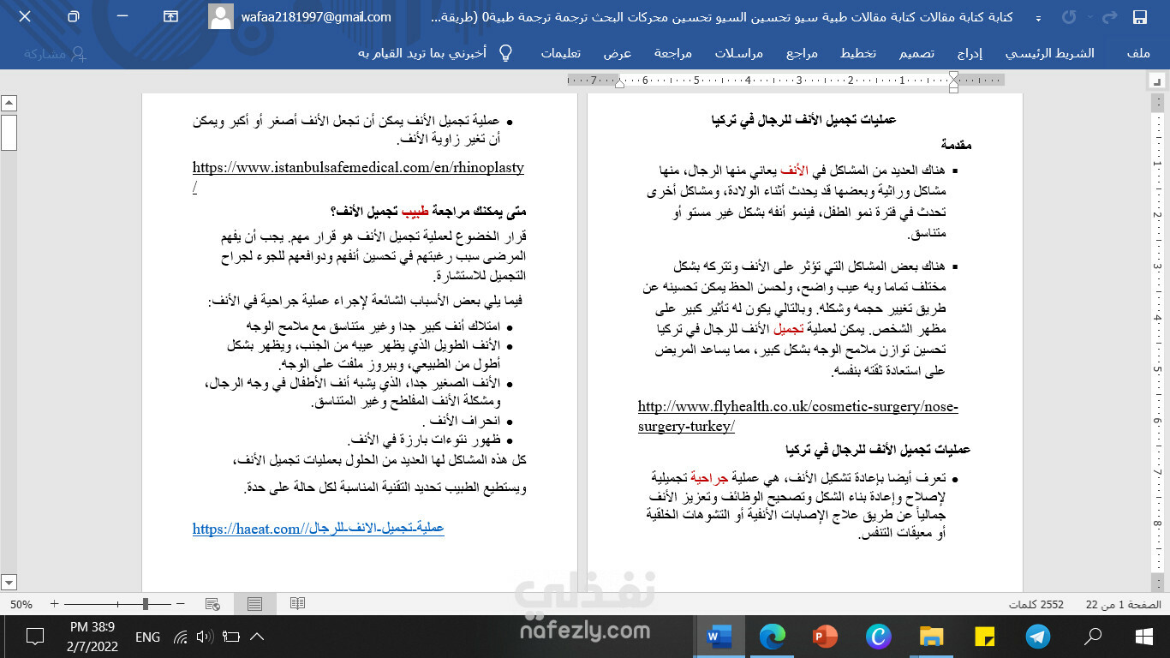Open Sticky Notes from the taskbar
This screenshot has width=1170, height=658.
coord(985,637)
